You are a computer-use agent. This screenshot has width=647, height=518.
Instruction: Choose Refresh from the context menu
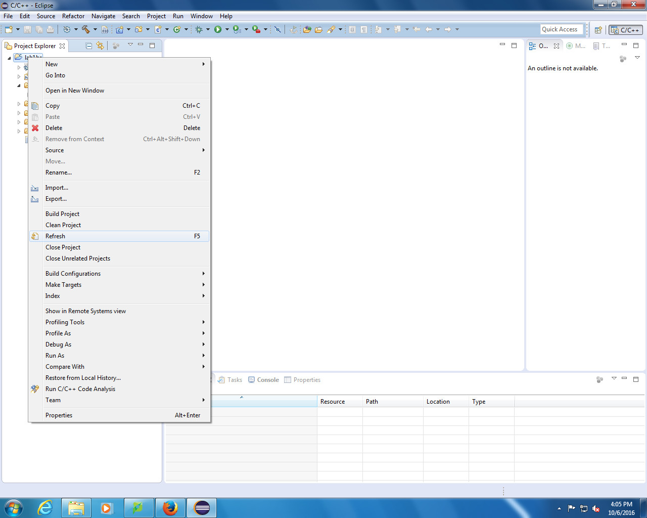coord(119,236)
